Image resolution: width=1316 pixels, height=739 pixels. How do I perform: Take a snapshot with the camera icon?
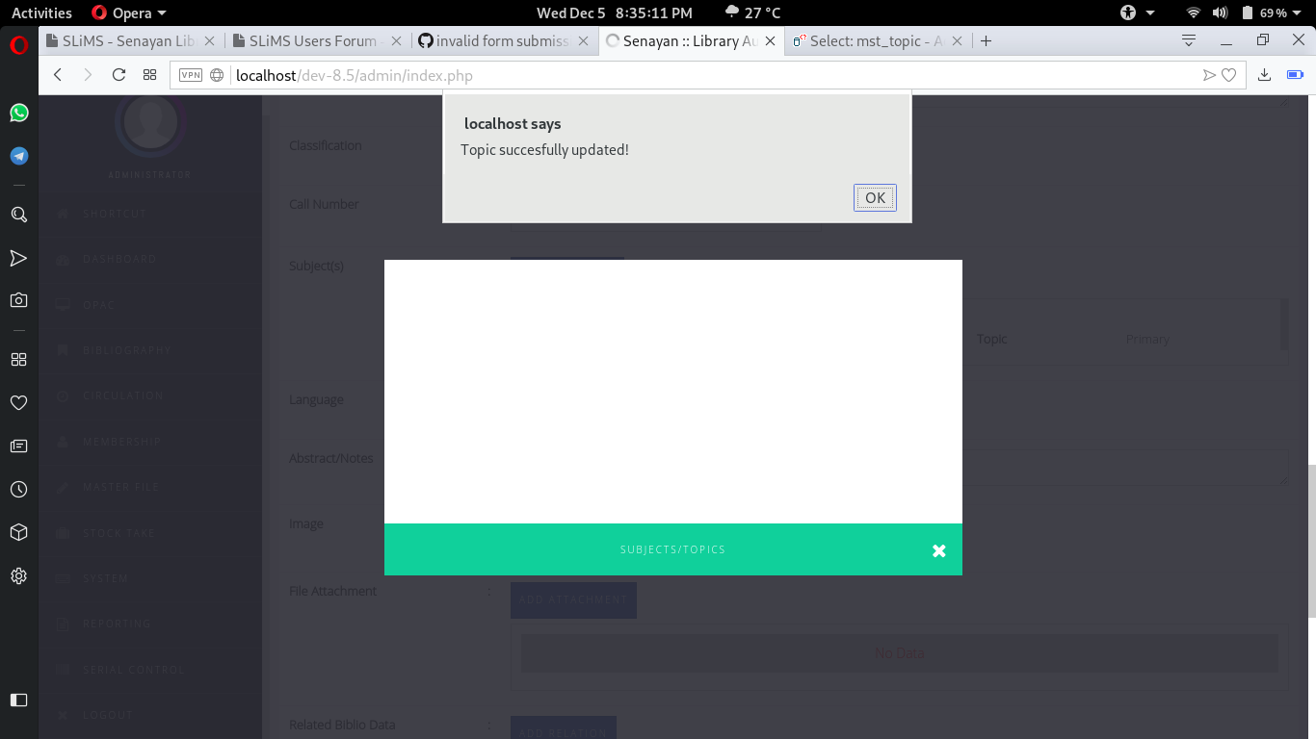point(18,299)
